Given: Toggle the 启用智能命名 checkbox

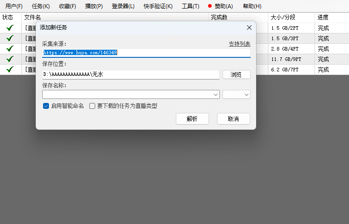Looking at the screenshot, I should coord(46,106).
